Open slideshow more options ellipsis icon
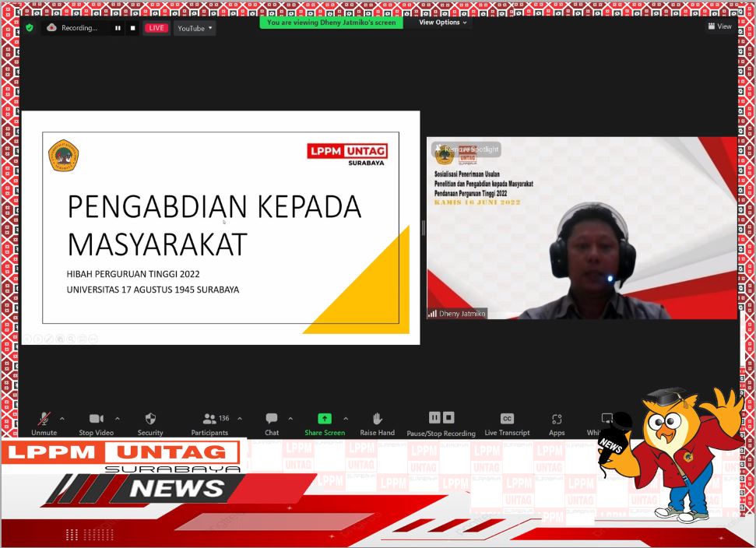 [93, 339]
